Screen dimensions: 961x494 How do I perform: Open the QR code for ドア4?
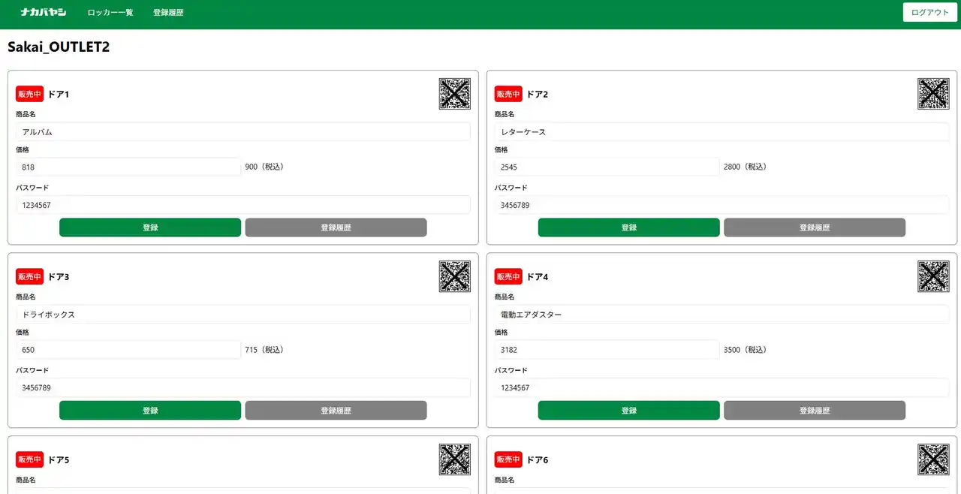pyautogui.click(x=933, y=276)
